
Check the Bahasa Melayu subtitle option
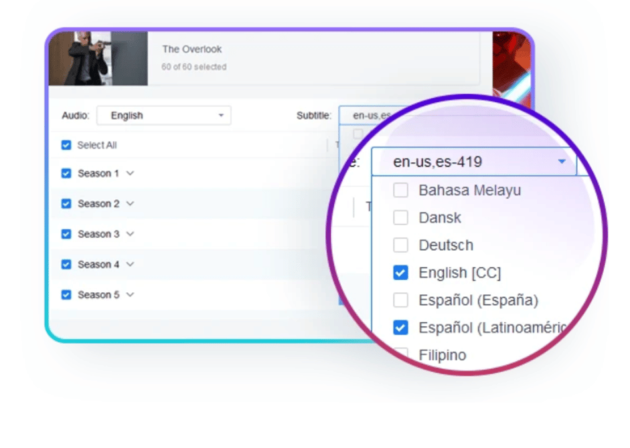400,190
